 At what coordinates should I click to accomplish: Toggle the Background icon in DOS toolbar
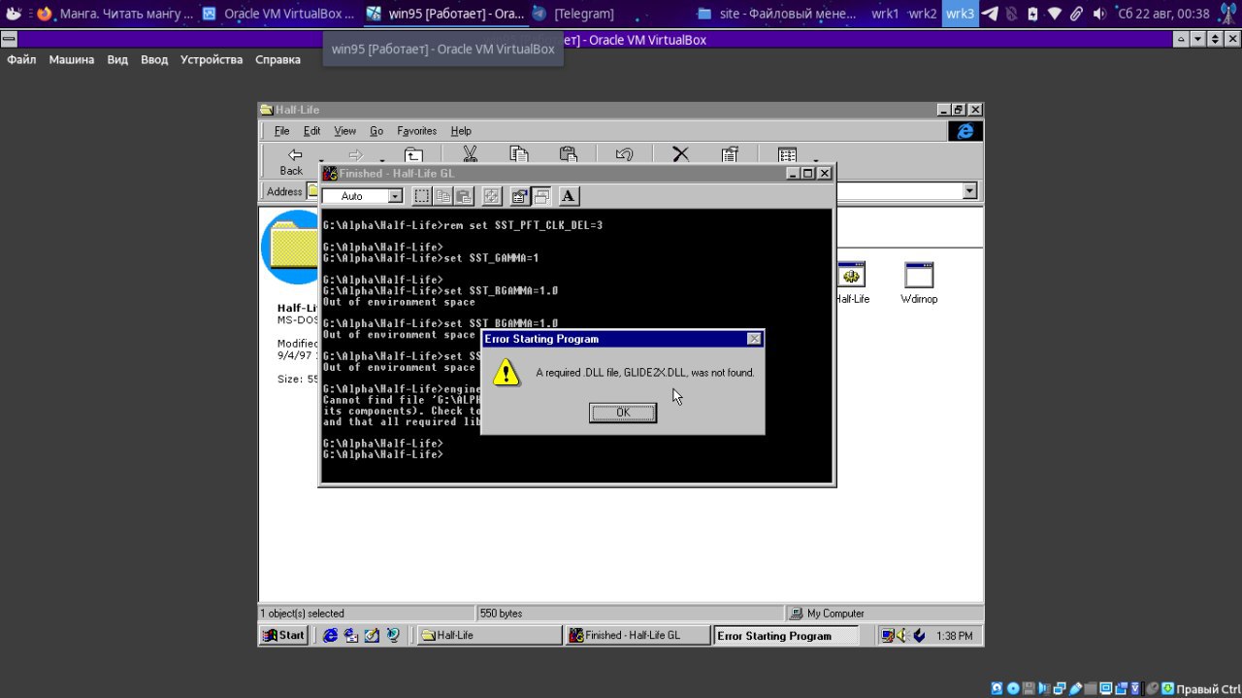tap(540, 196)
